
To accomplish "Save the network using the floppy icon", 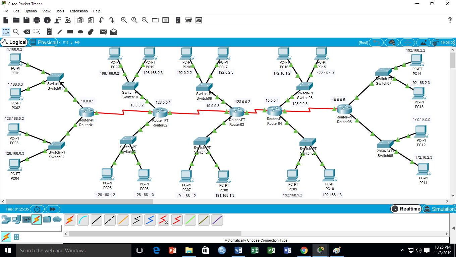I will coord(26,20).
